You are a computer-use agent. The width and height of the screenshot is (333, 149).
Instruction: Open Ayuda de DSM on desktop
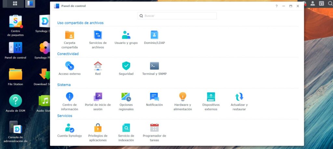16,103
